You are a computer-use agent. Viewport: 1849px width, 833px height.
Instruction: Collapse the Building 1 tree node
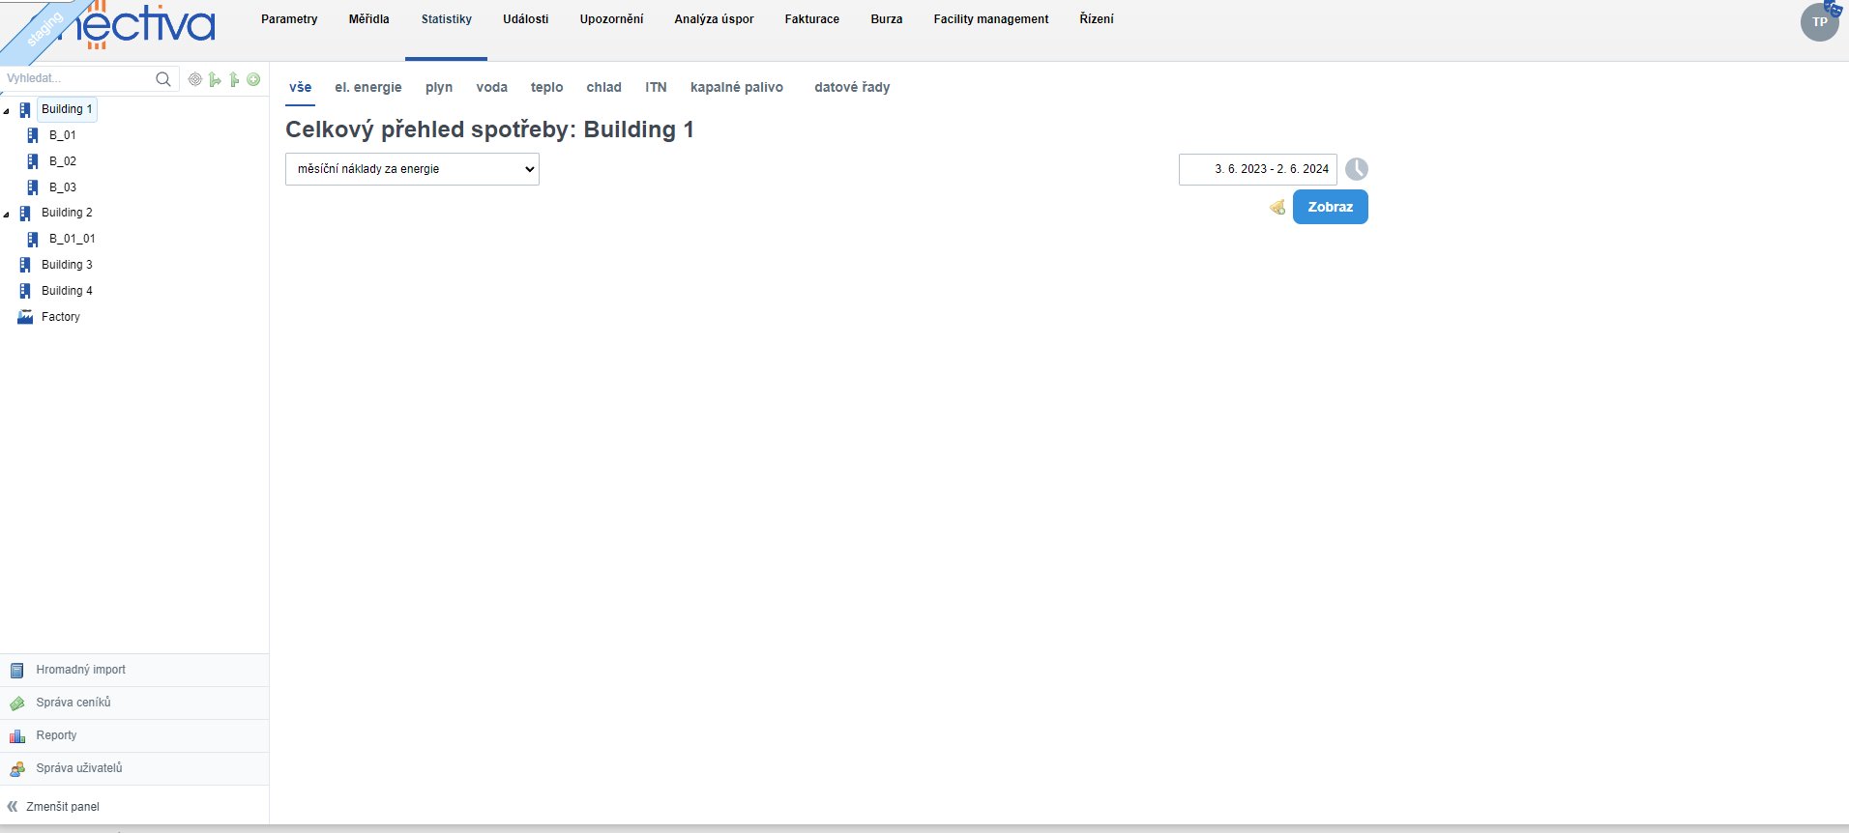7,111
